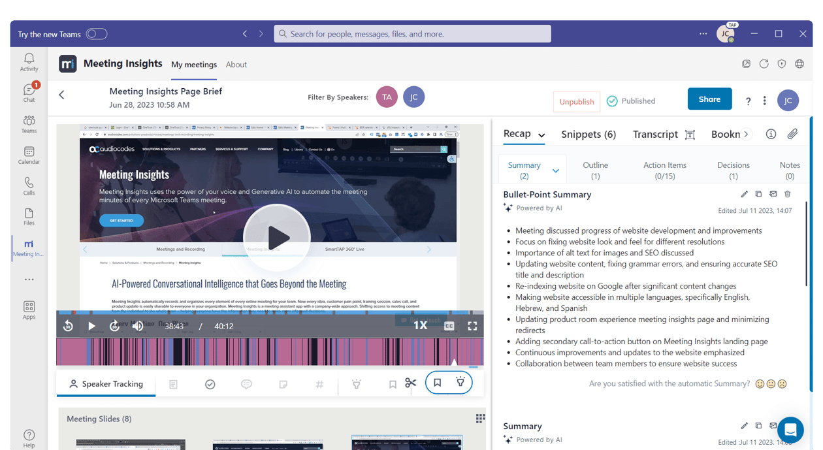Play the video with the large center button
This screenshot has width=823, height=450.
277,238
